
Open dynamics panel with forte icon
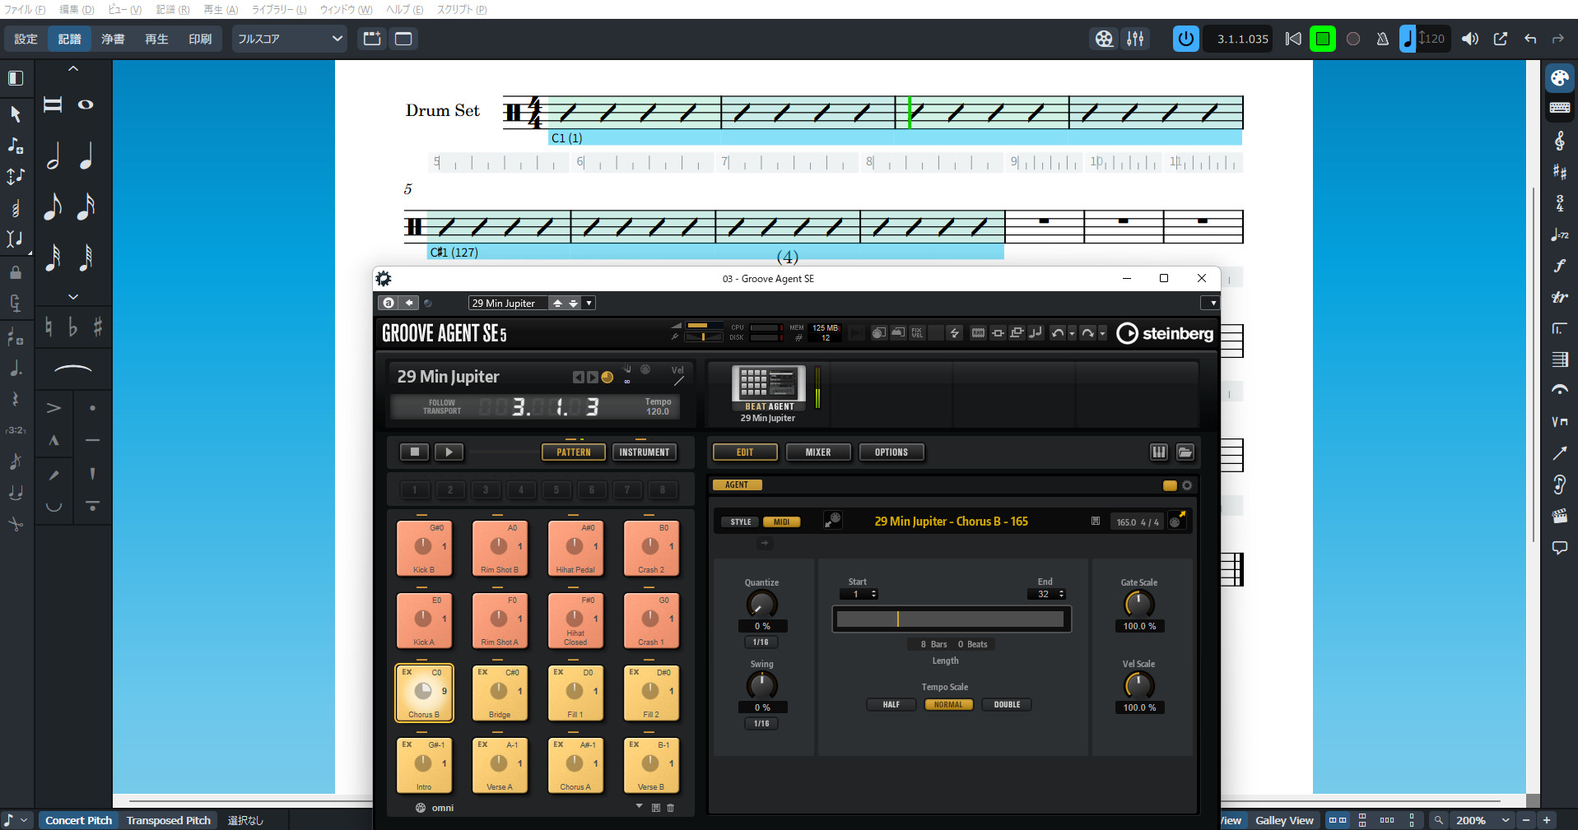1560,266
